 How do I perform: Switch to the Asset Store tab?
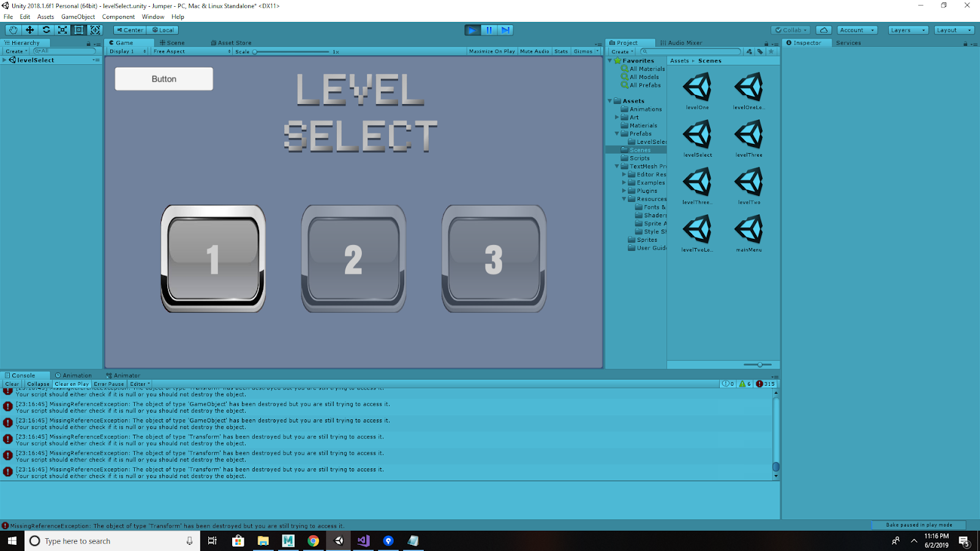click(231, 43)
